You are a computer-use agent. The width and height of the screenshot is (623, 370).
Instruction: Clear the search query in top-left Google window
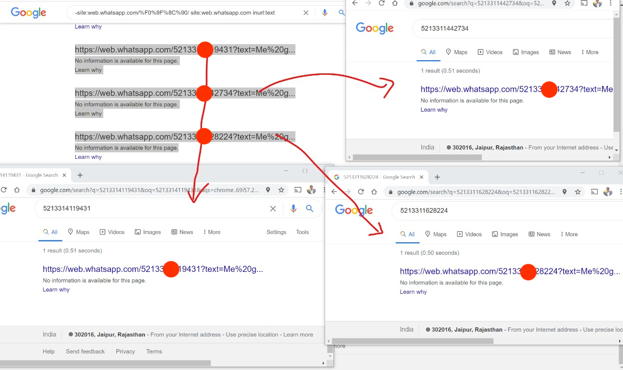tap(306, 13)
